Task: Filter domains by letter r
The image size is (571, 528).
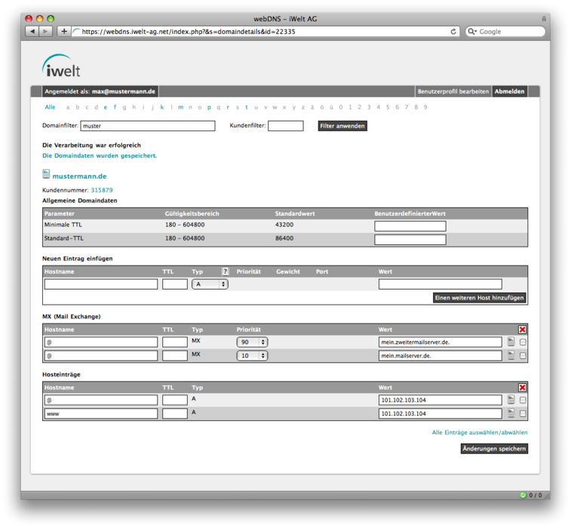Action: point(228,107)
